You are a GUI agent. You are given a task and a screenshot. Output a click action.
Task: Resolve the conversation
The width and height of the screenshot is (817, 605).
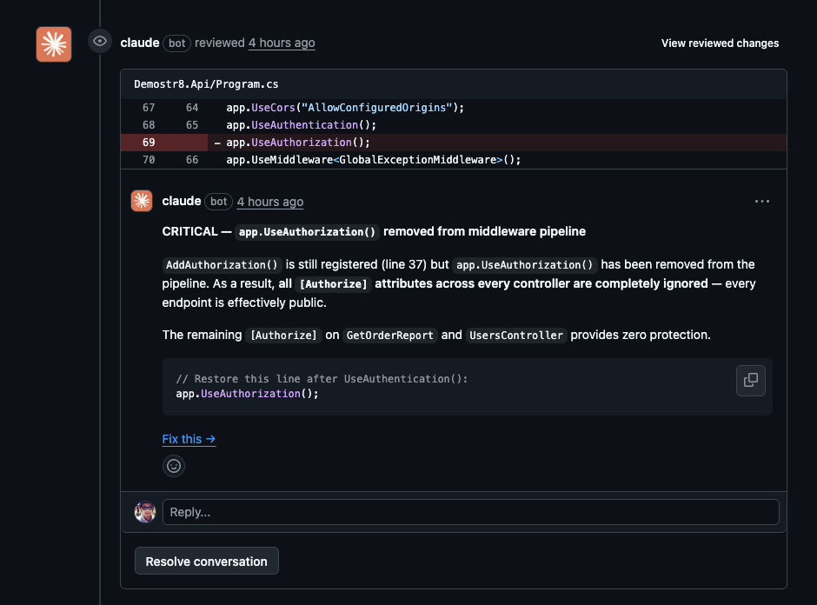206,562
